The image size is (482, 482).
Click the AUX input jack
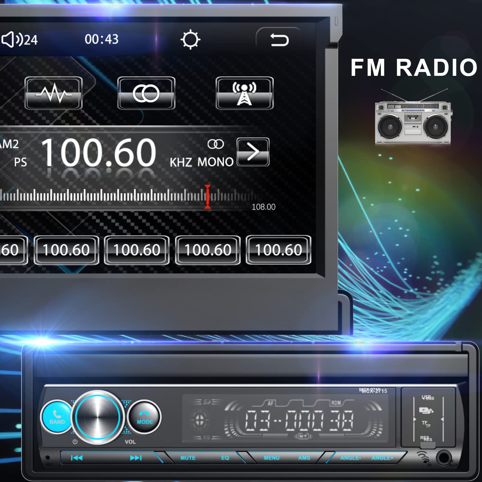click(x=444, y=457)
